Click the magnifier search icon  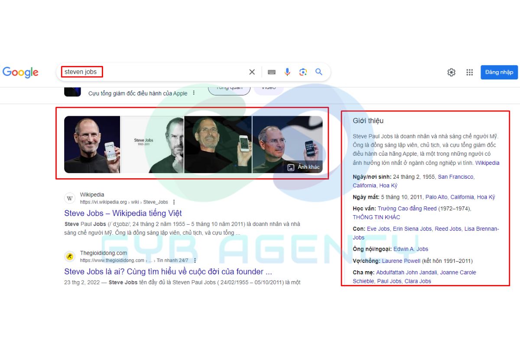point(319,72)
